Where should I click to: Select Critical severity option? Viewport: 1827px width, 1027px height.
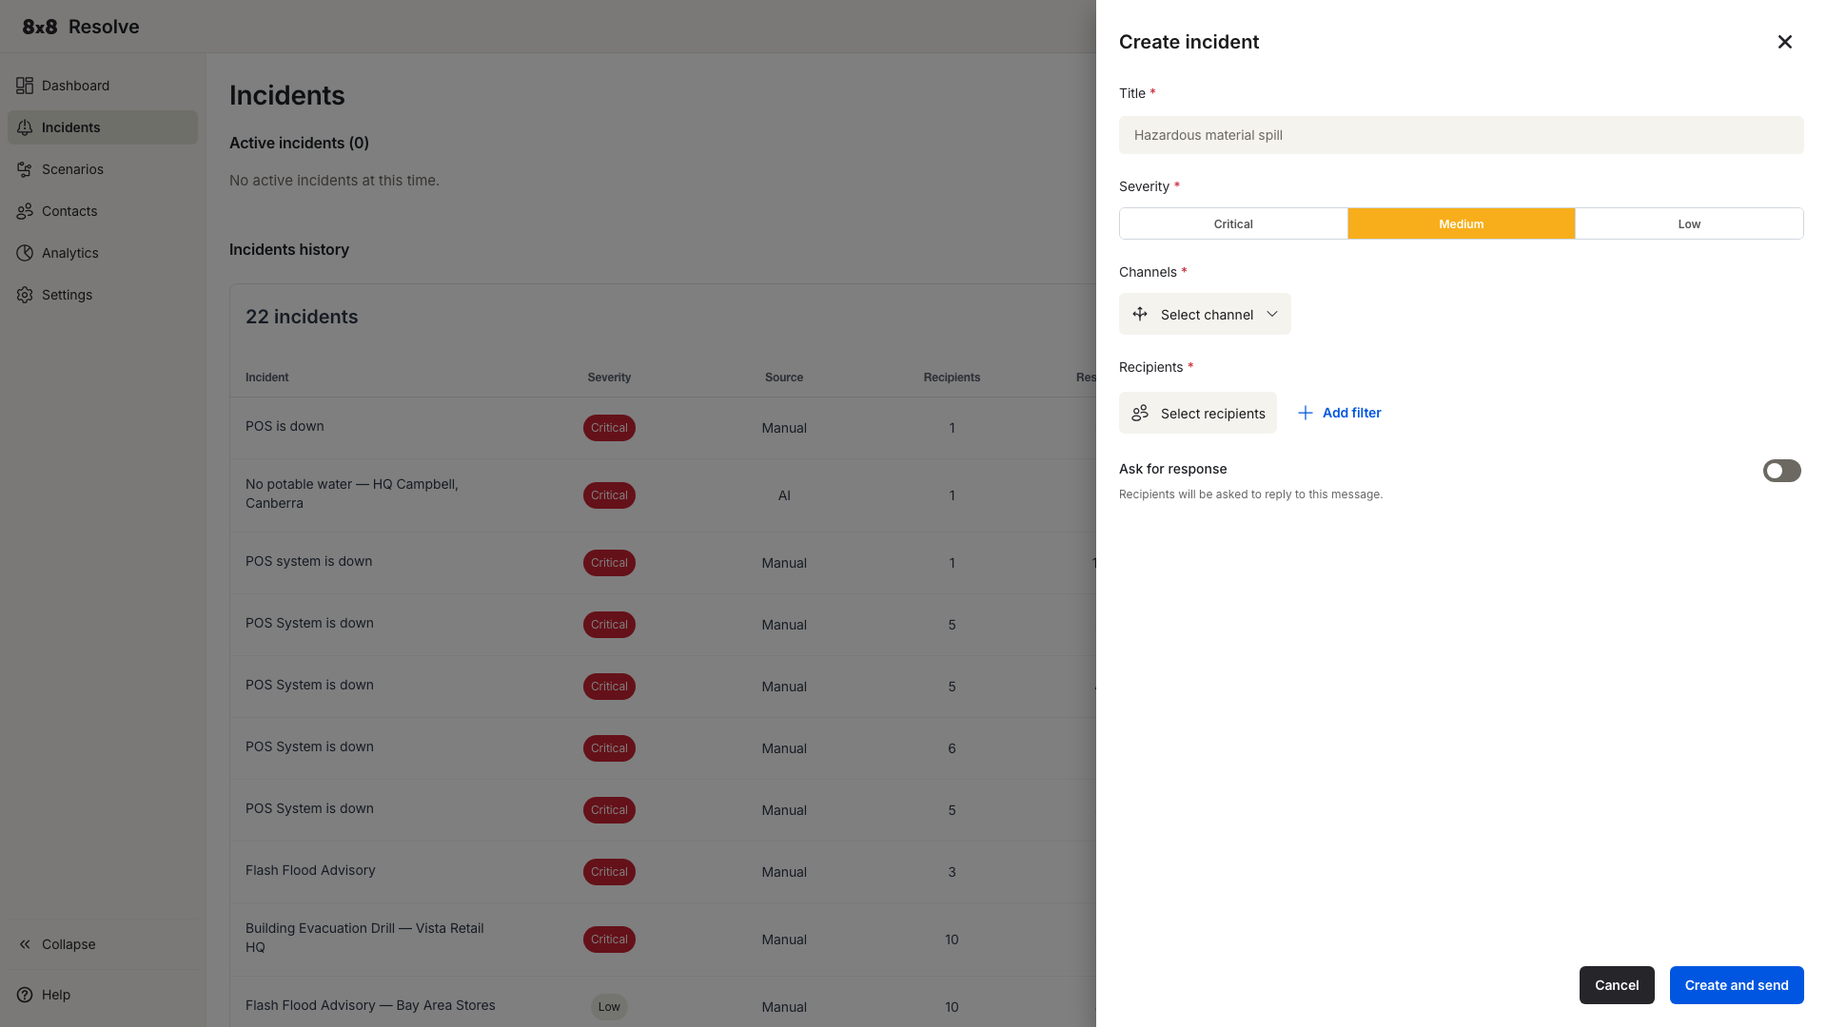pos(1233,223)
